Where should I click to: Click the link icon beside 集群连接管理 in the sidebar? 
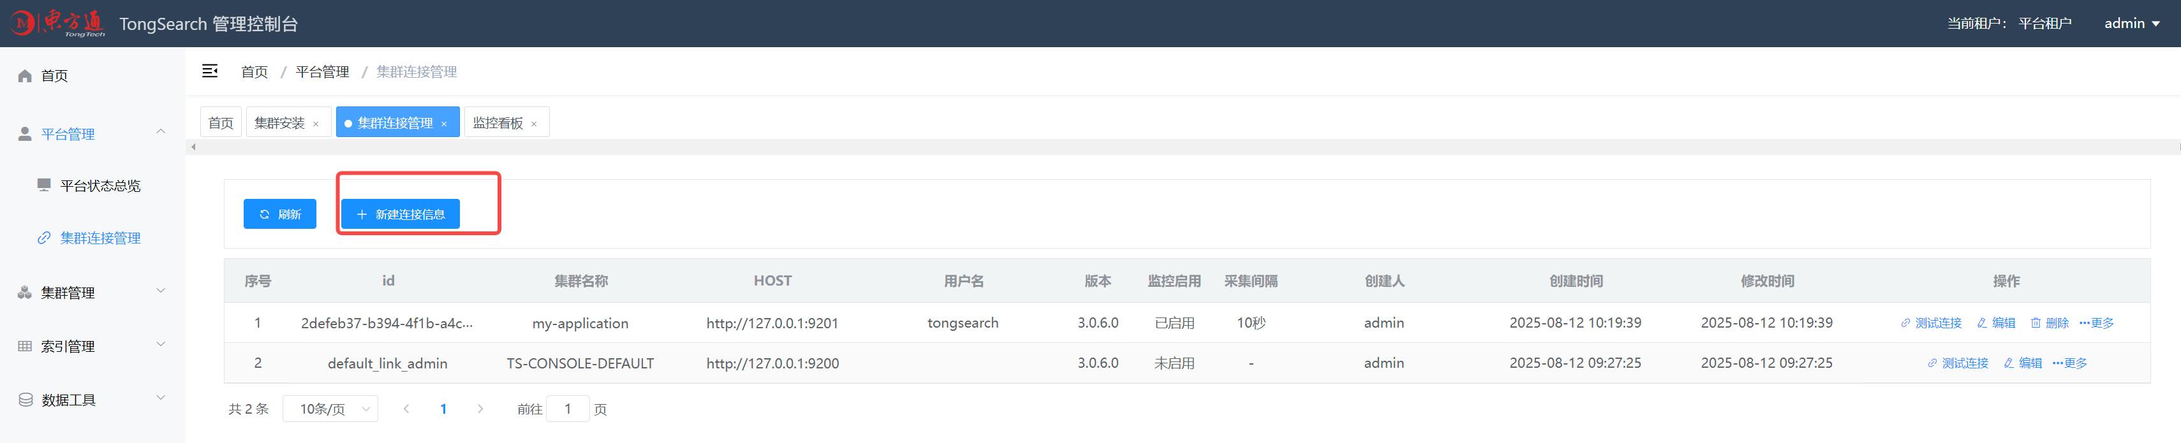[44, 238]
